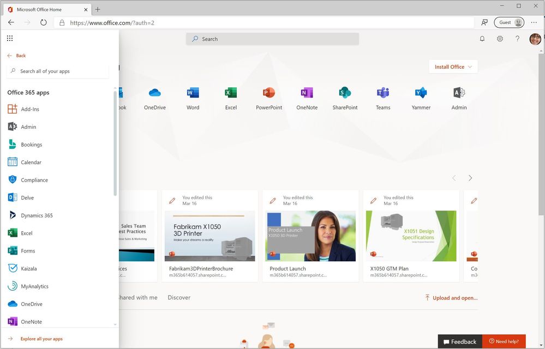Open the browser Settings and more menu
The width and height of the screenshot is (545, 349).
click(x=534, y=22)
